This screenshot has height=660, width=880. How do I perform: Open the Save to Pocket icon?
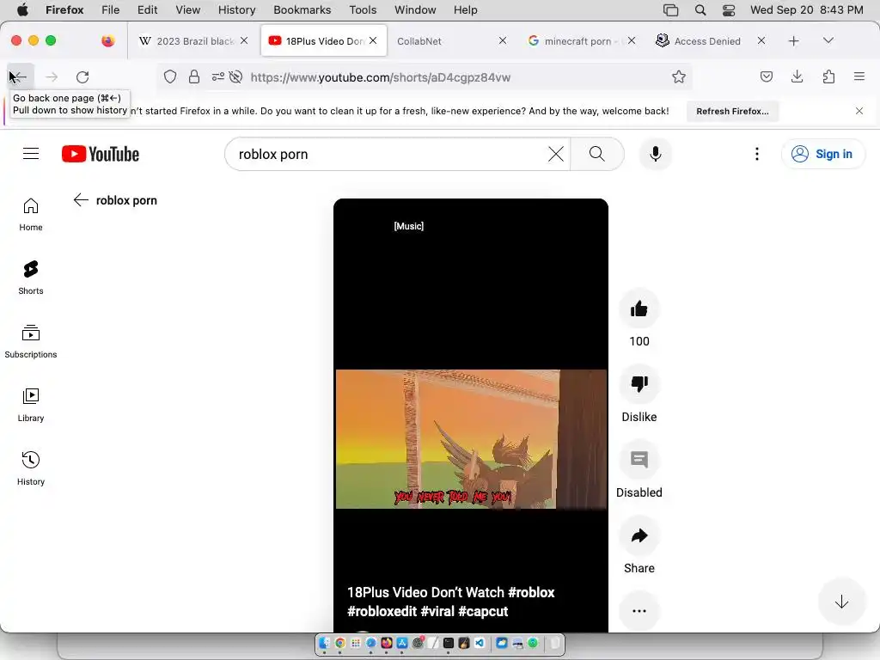point(766,76)
